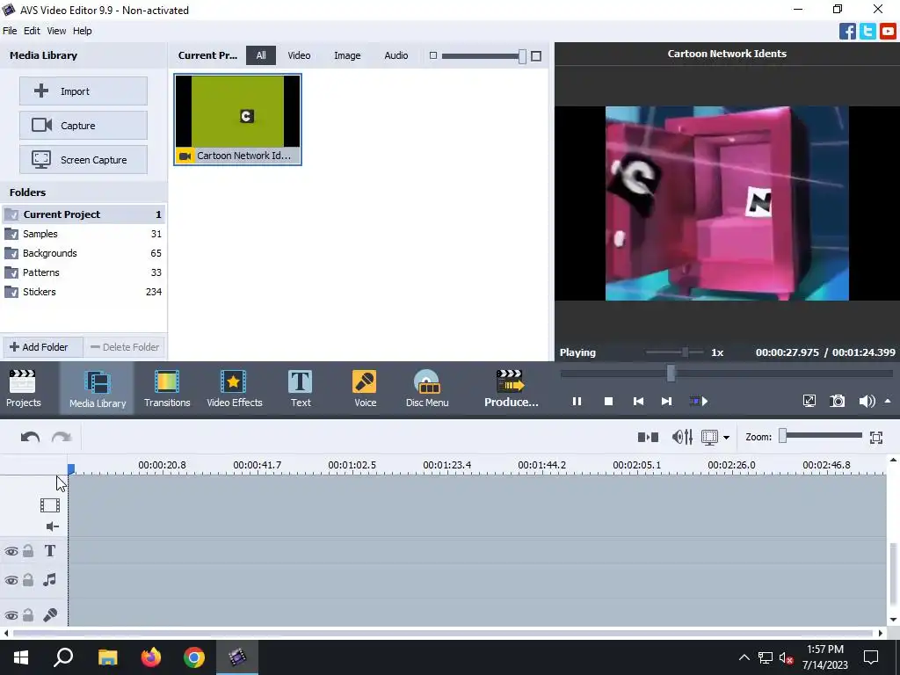Select the Samples folder
900x675 pixels.
click(83, 234)
